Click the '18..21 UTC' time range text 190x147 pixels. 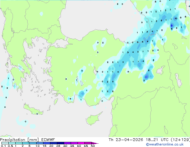pyautogui.click(x=157, y=140)
